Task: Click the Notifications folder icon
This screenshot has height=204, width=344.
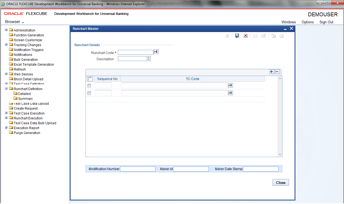Action: pyautogui.click(x=11, y=54)
